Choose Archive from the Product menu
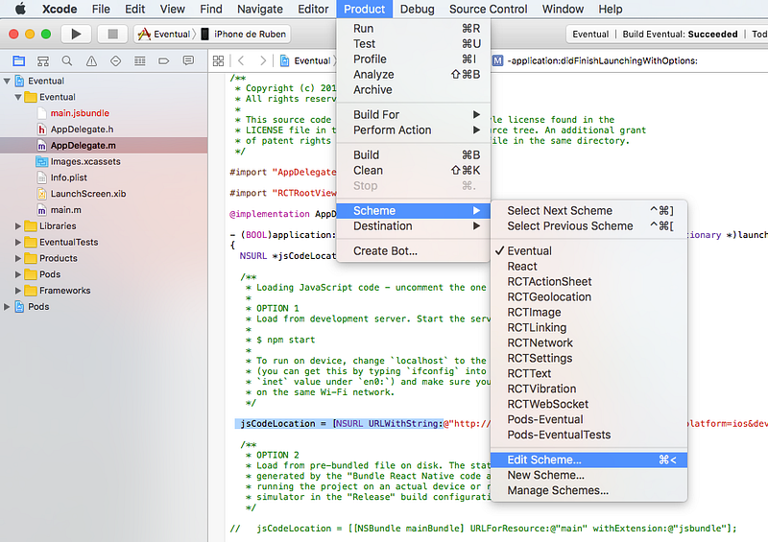768x542 pixels. (414, 89)
